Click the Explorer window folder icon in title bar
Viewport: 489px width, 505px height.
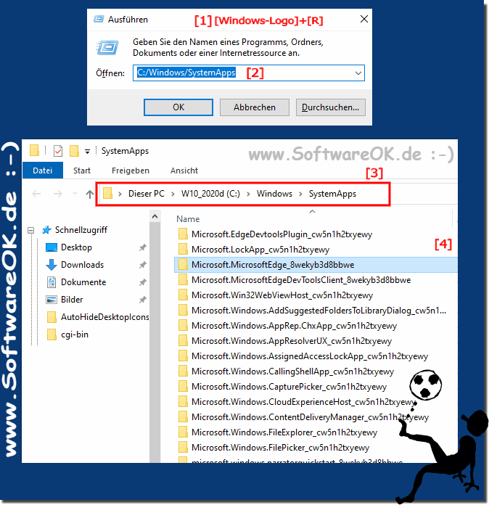click(x=34, y=150)
